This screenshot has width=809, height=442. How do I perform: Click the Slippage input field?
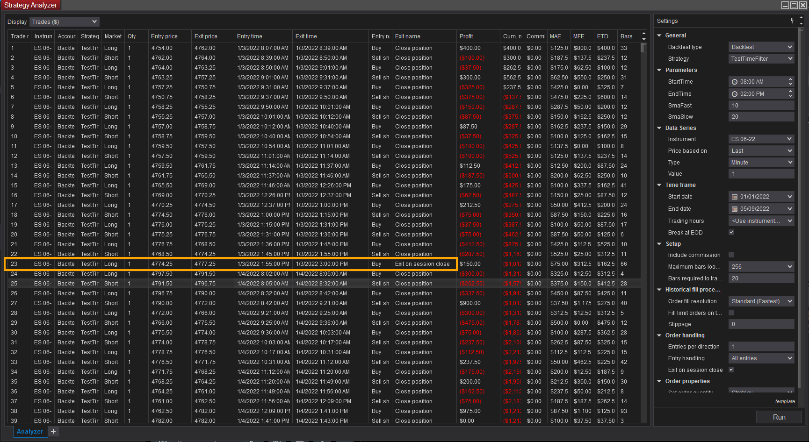point(761,324)
